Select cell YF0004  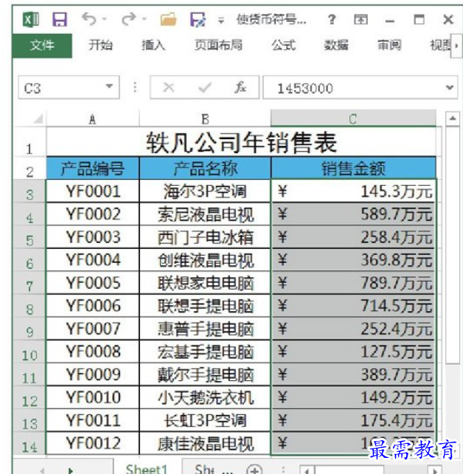pos(92,260)
